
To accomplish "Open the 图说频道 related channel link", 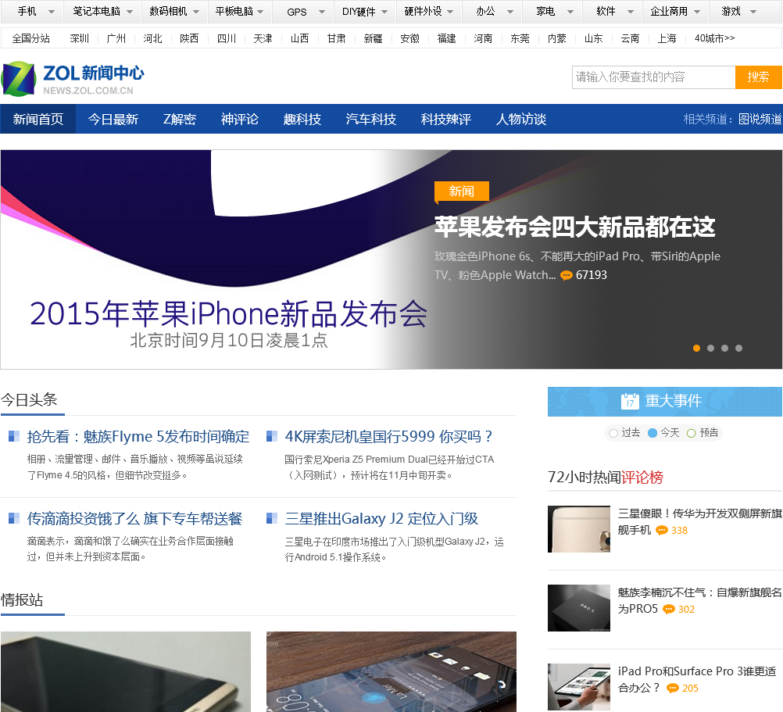I will tap(760, 119).
